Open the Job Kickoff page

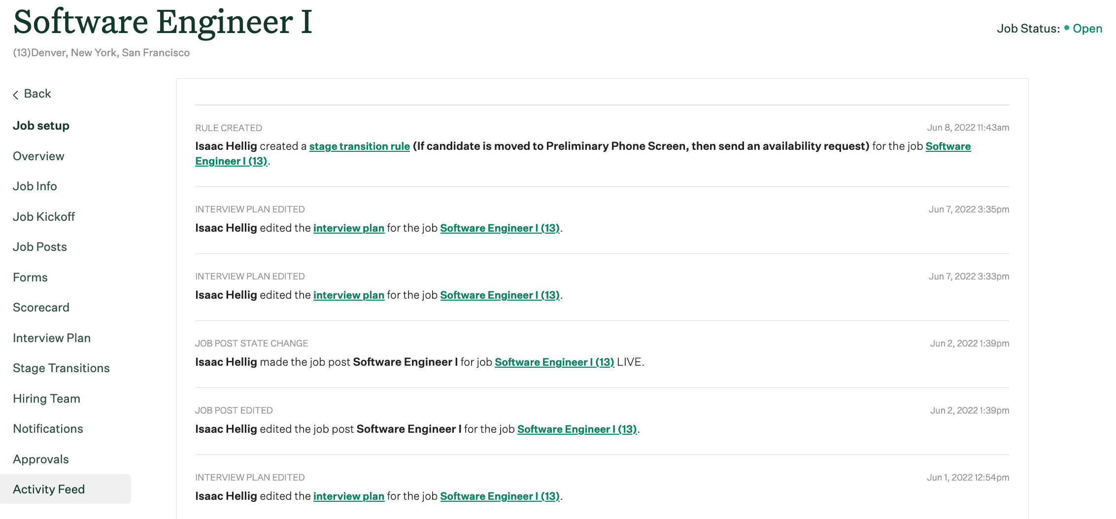44,216
